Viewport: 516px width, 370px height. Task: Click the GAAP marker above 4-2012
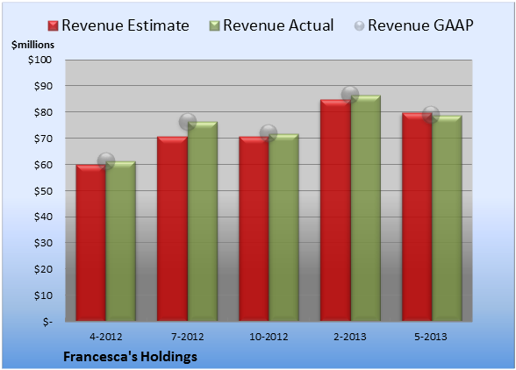click(106, 160)
